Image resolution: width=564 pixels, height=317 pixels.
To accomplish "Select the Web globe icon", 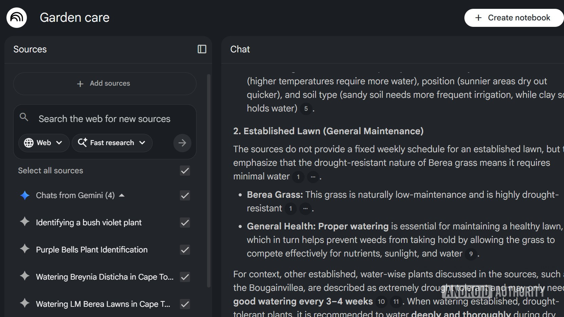I will pyautogui.click(x=29, y=143).
